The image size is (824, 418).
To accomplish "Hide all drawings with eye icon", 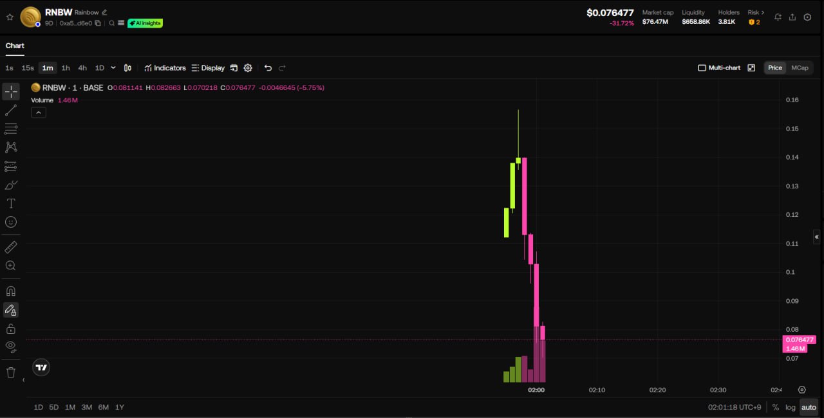I will pyautogui.click(x=11, y=347).
